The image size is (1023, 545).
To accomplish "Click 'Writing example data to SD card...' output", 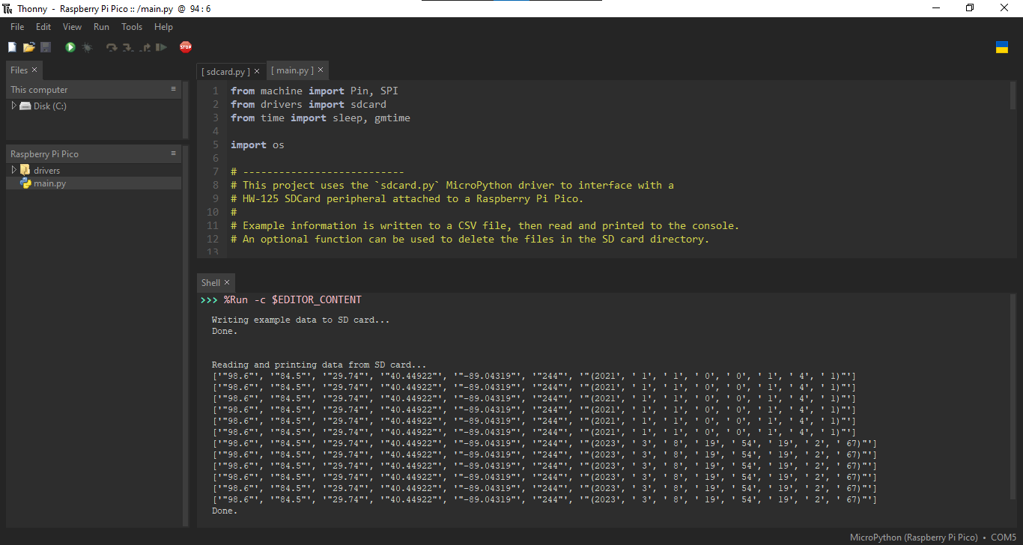I will (x=301, y=320).
